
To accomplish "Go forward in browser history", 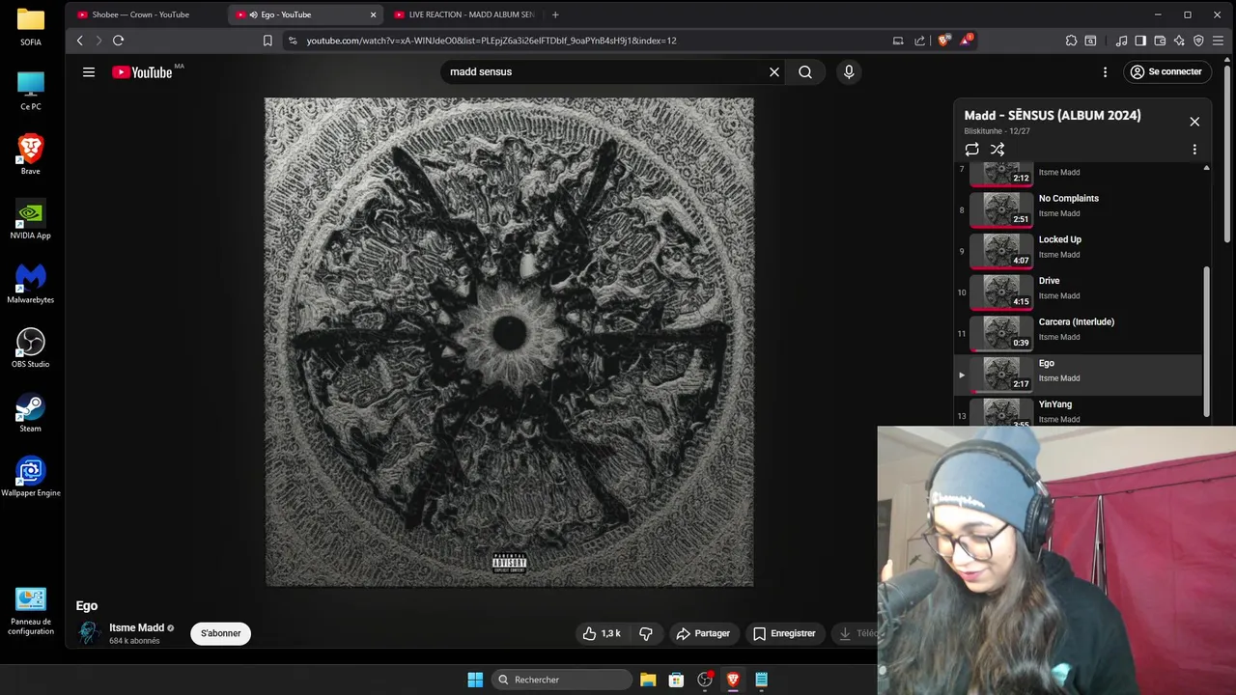I will coord(98,41).
